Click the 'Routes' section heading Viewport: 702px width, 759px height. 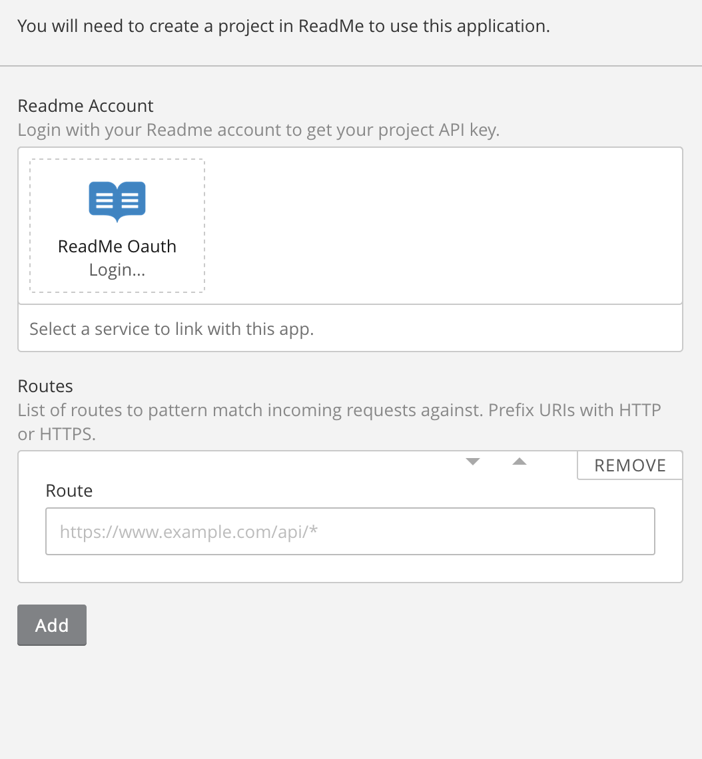[x=45, y=386]
